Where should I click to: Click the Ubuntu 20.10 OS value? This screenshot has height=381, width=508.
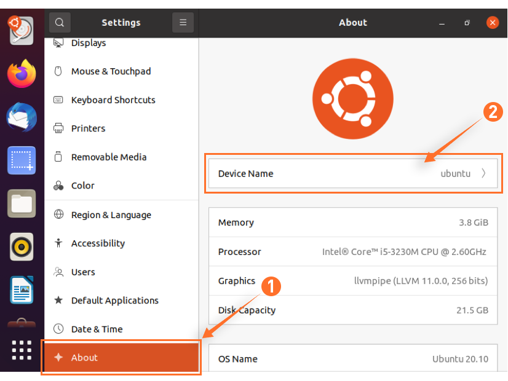(x=460, y=359)
